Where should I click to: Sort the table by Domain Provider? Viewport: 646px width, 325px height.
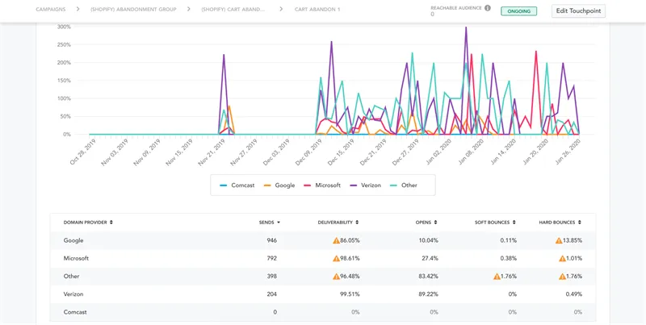88,222
